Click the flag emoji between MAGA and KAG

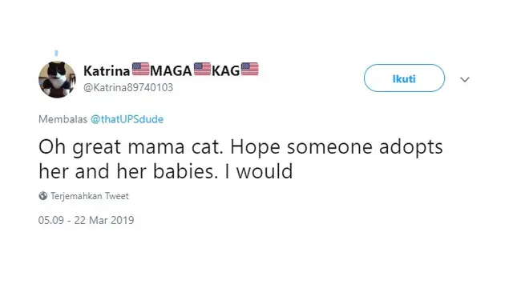(202, 70)
